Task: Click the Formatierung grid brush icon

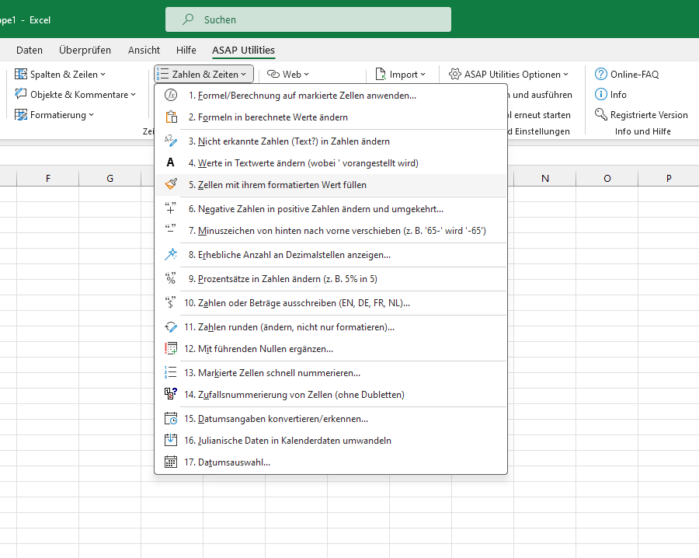Action: point(21,115)
